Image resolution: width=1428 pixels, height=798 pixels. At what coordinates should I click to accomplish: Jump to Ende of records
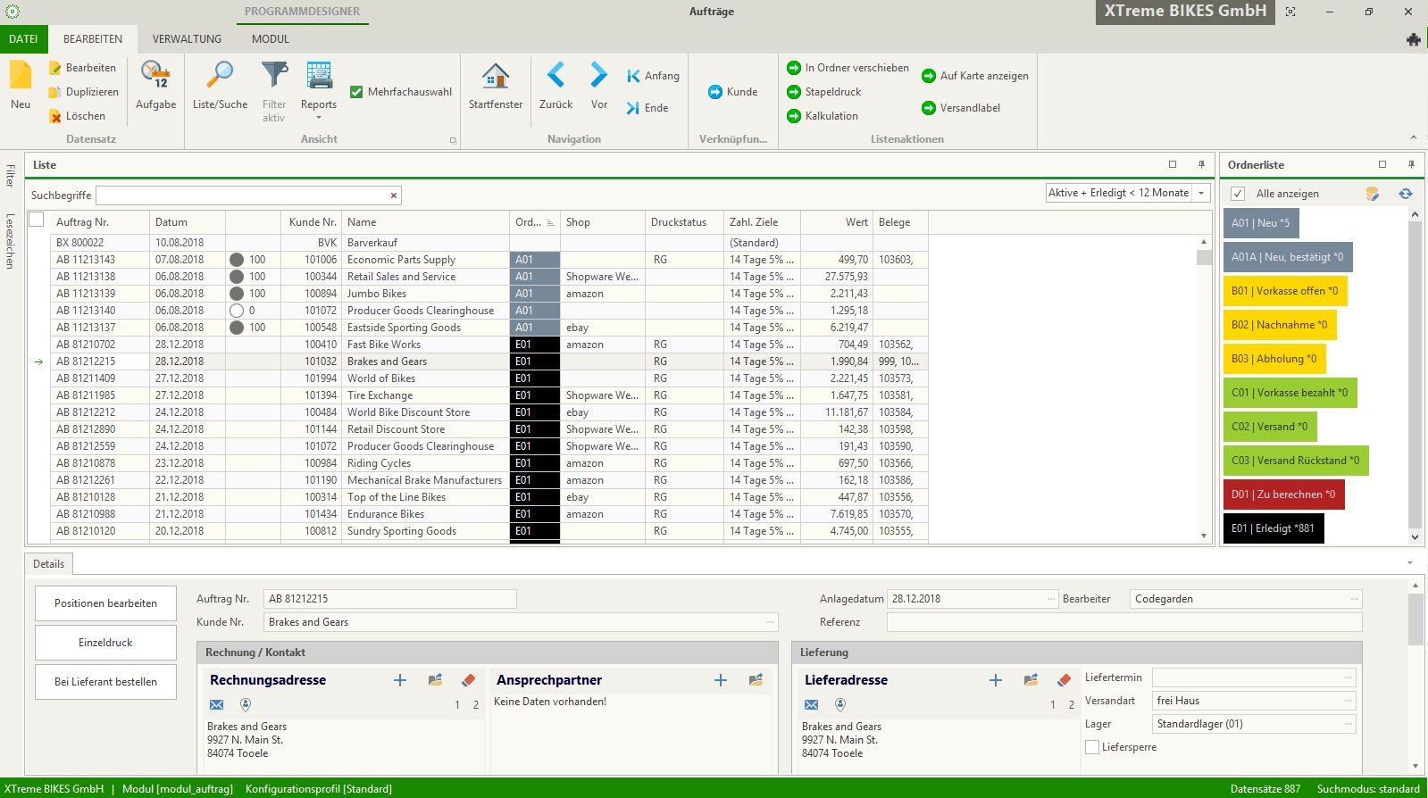tap(647, 108)
